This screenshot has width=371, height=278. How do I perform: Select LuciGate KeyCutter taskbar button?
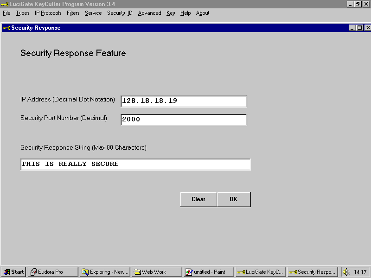click(261, 272)
